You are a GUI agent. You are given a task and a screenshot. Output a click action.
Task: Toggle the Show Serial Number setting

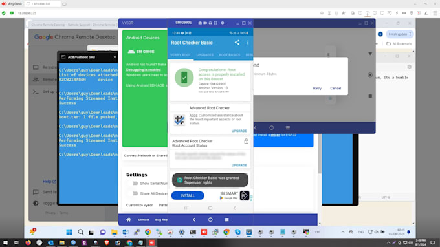135,184
